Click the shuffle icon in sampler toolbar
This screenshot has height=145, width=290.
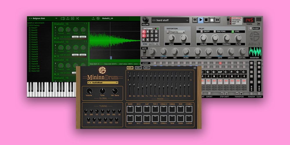click(77, 18)
